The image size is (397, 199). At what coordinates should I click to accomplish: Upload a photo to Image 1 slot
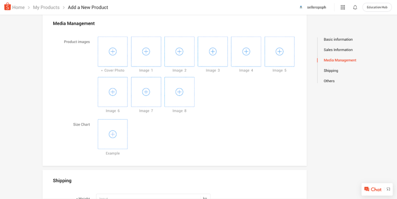[146, 51]
